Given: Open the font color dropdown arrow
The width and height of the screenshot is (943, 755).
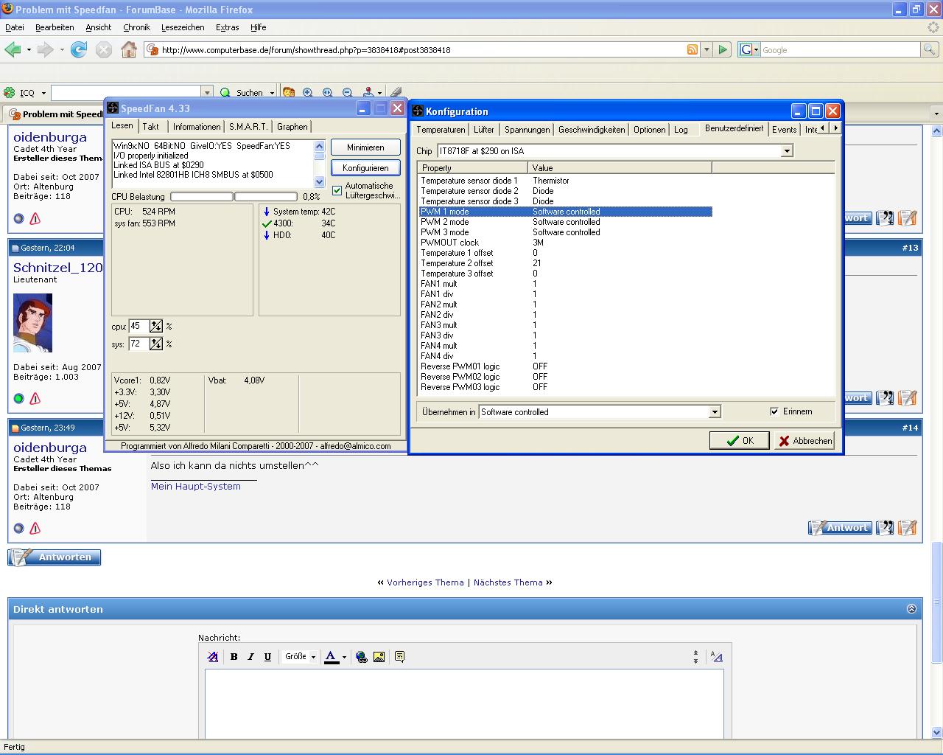Looking at the screenshot, I should pos(344,657).
